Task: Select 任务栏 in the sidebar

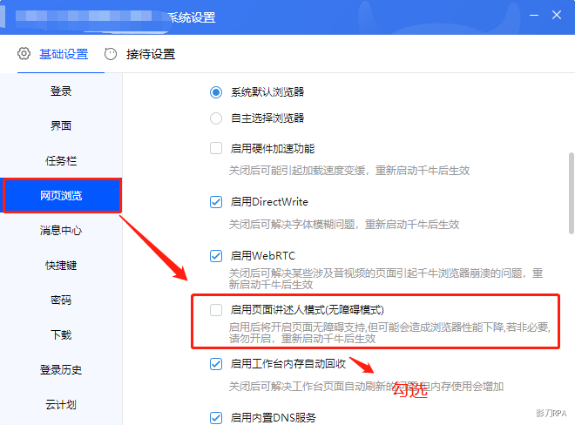Action: [x=61, y=160]
